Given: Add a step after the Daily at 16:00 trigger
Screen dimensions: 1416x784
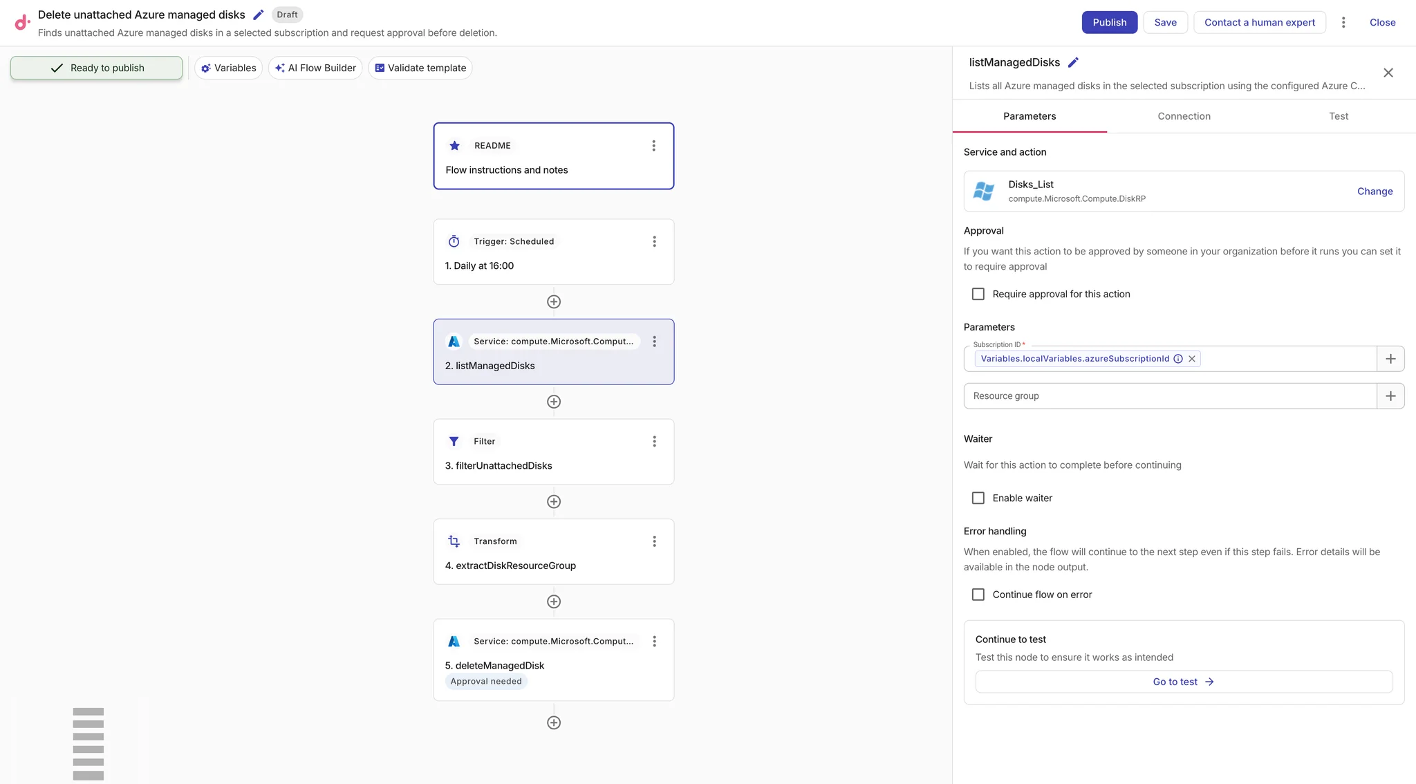Looking at the screenshot, I should (x=554, y=301).
